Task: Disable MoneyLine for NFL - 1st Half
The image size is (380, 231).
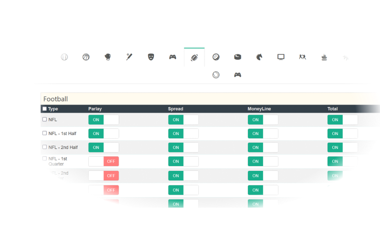Action: tap(263, 134)
